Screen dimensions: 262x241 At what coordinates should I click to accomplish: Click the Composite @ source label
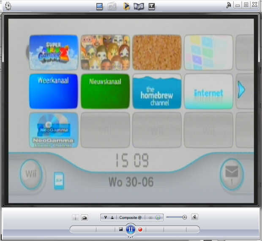pyautogui.click(x=130, y=217)
